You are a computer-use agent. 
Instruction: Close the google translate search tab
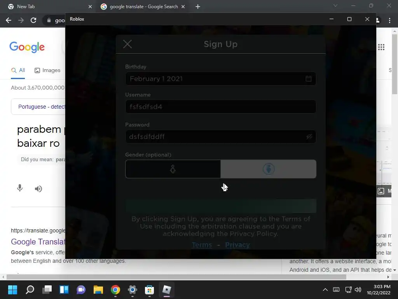pyautogui.click(x=183, y=7)
